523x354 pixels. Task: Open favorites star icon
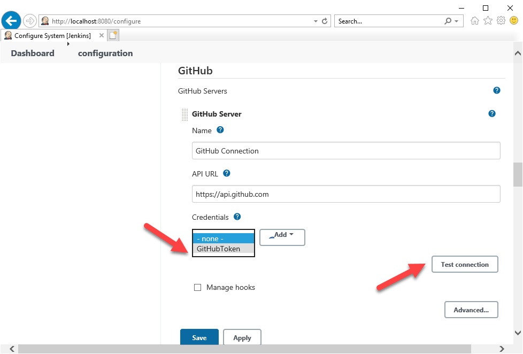coord(488,21)
